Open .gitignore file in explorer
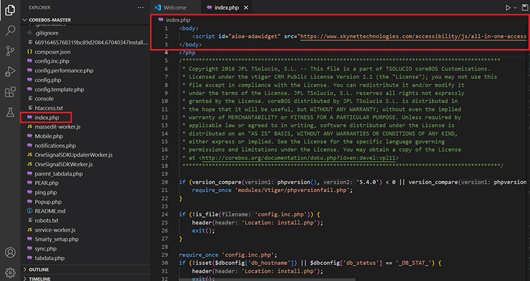This screenshot has height=281, width=530. [47, 33]
